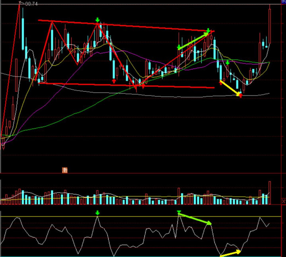Click the X button beside the volume panel
286x257 pixels.
click(x=284, y=201)
